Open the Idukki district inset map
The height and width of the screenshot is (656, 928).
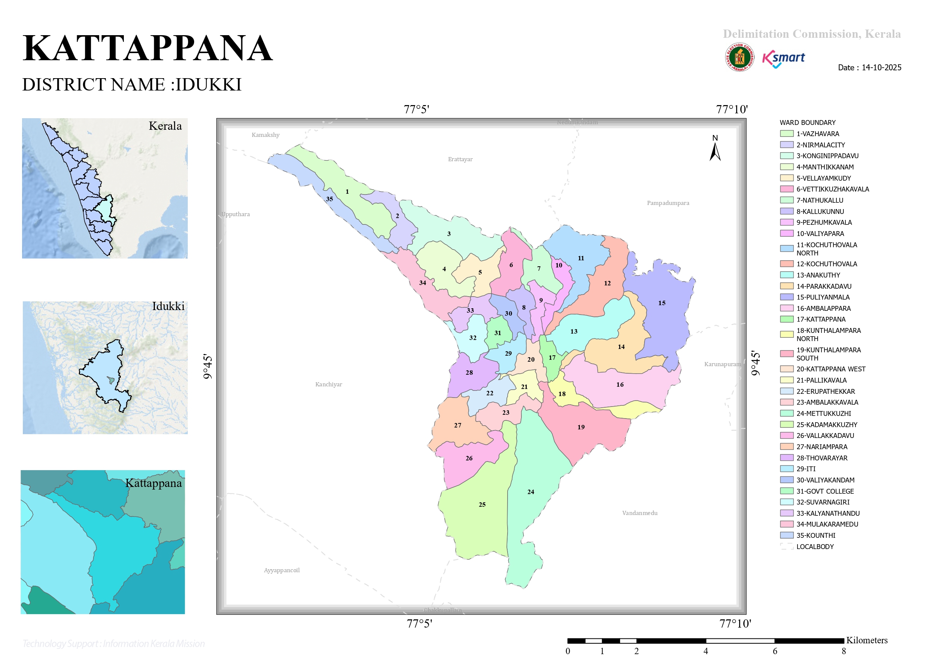click(x=105, y=367)
